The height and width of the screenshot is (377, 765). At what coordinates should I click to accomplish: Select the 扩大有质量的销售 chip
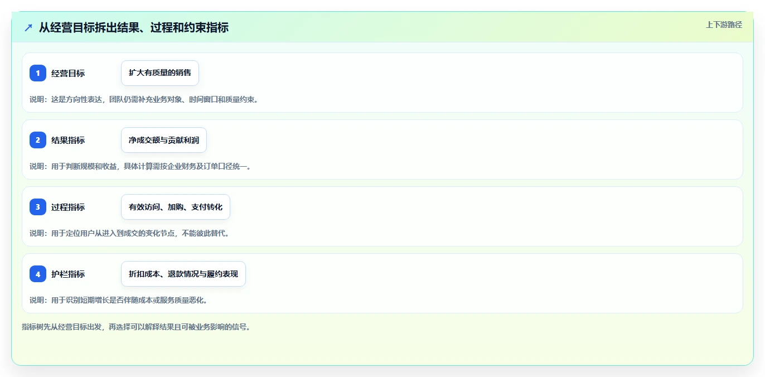click(160, 73)
